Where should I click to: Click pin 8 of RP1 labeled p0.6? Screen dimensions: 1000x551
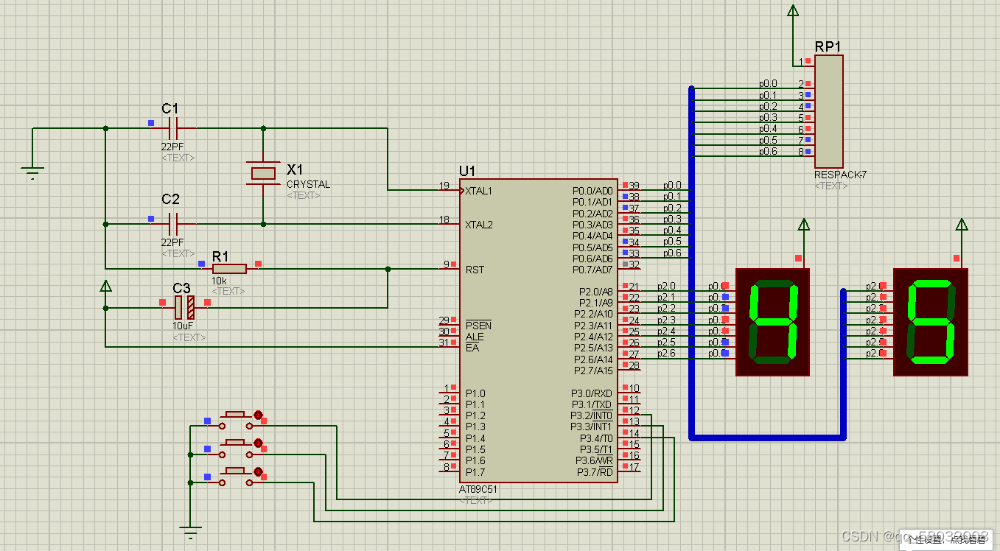(805, 155)
